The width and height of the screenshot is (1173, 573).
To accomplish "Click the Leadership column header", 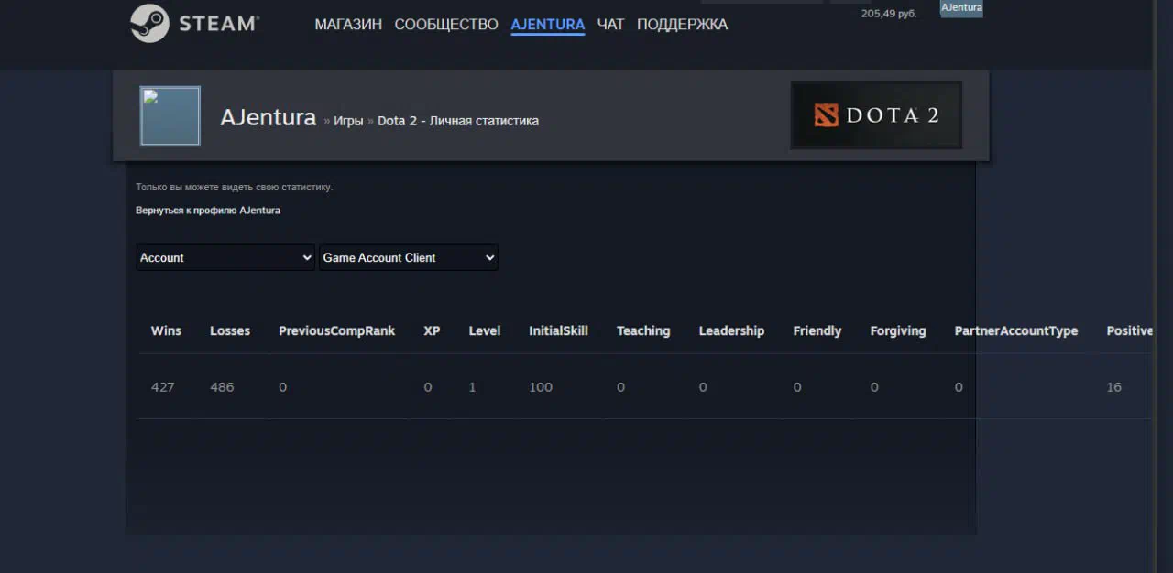I will pyautogui.click(x=731, y=330).
